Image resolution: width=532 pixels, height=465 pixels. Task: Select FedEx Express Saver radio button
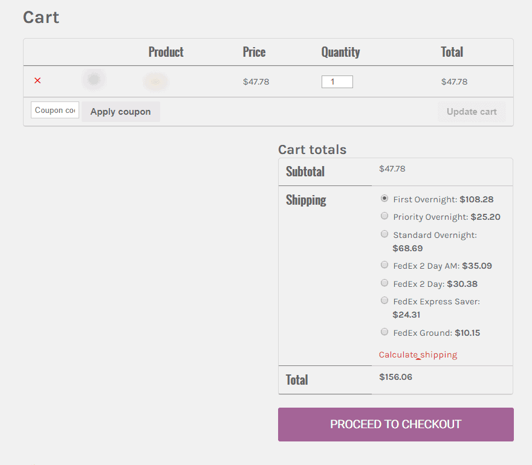point(384,300)
